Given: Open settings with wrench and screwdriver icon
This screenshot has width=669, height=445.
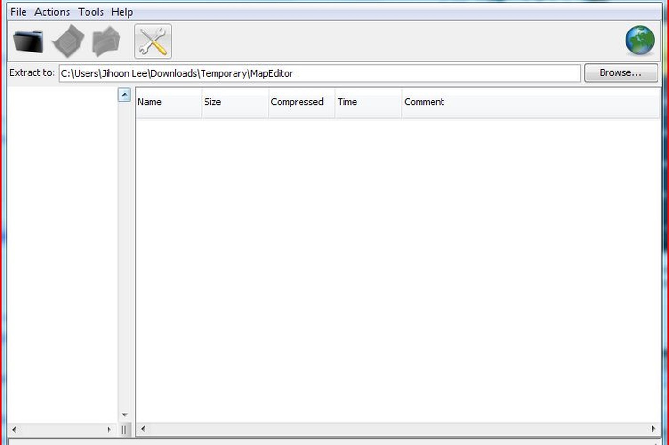Looking at the screenshot, I should click(x=153, y=41).
